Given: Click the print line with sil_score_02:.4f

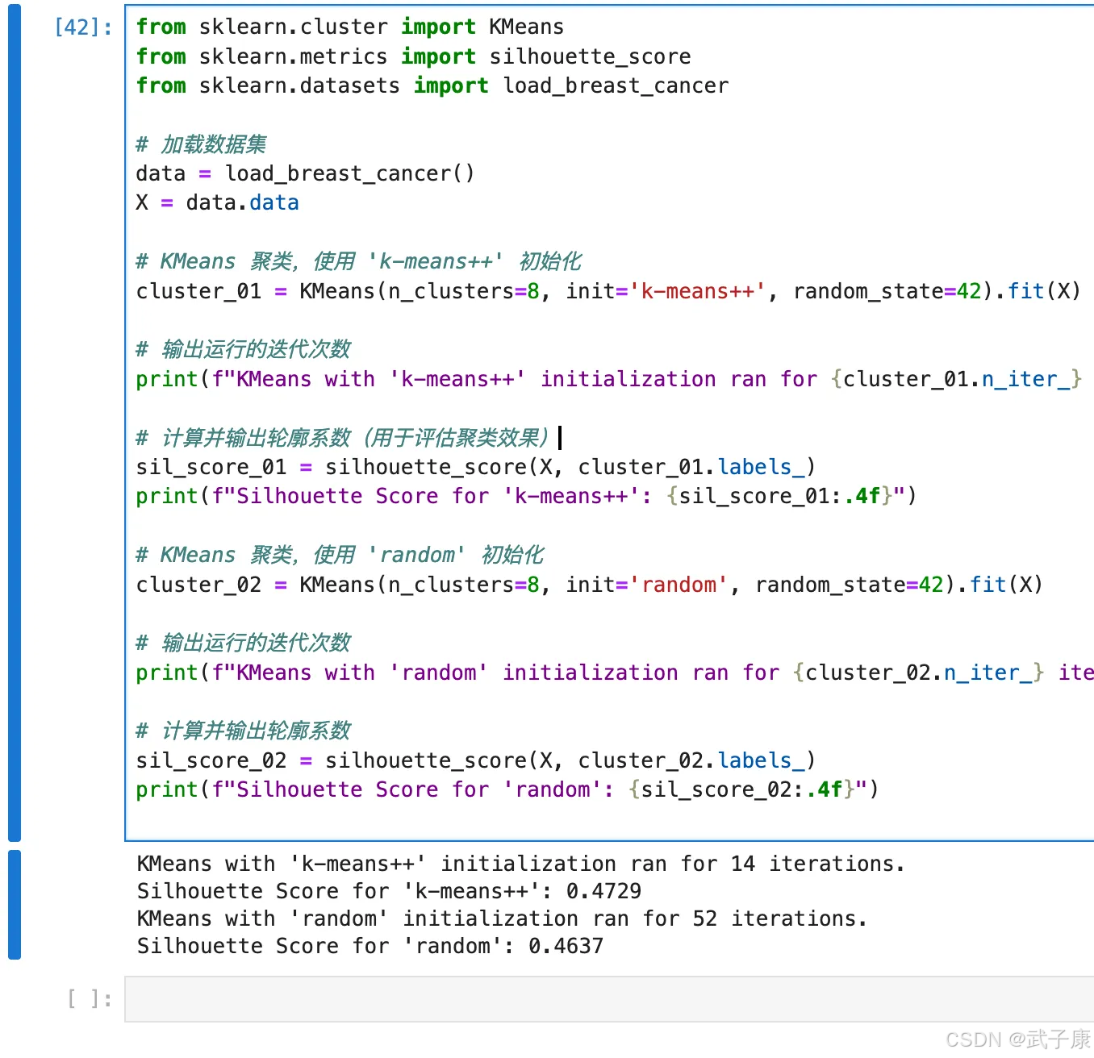Looking at the screenshot, I should (x=507, y=789).
